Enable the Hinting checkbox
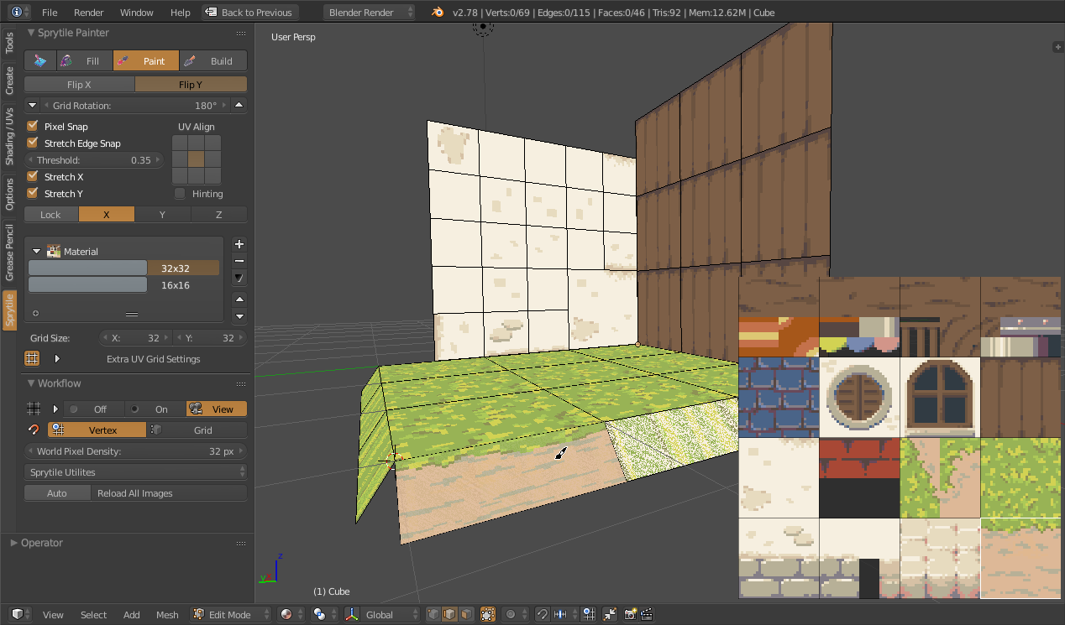 (x=180, y=193)
